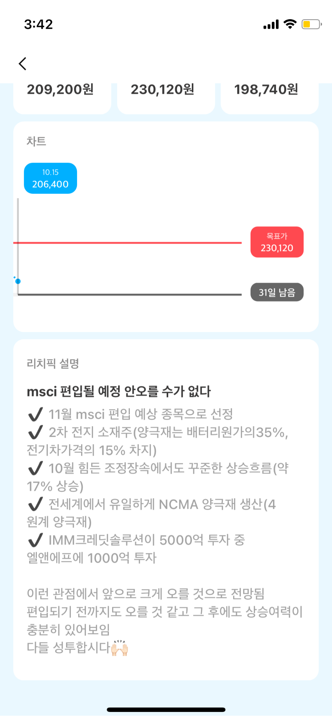Tap the back arrow icon
Screen dimensions: 332x719
pyautogui.click(x=23, y=63)
